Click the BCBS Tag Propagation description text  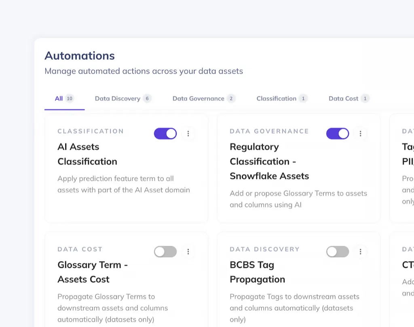coord(294,308)
